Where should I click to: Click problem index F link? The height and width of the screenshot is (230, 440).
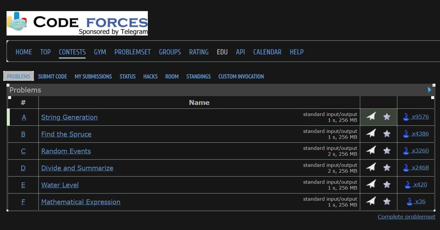[23, 202]
